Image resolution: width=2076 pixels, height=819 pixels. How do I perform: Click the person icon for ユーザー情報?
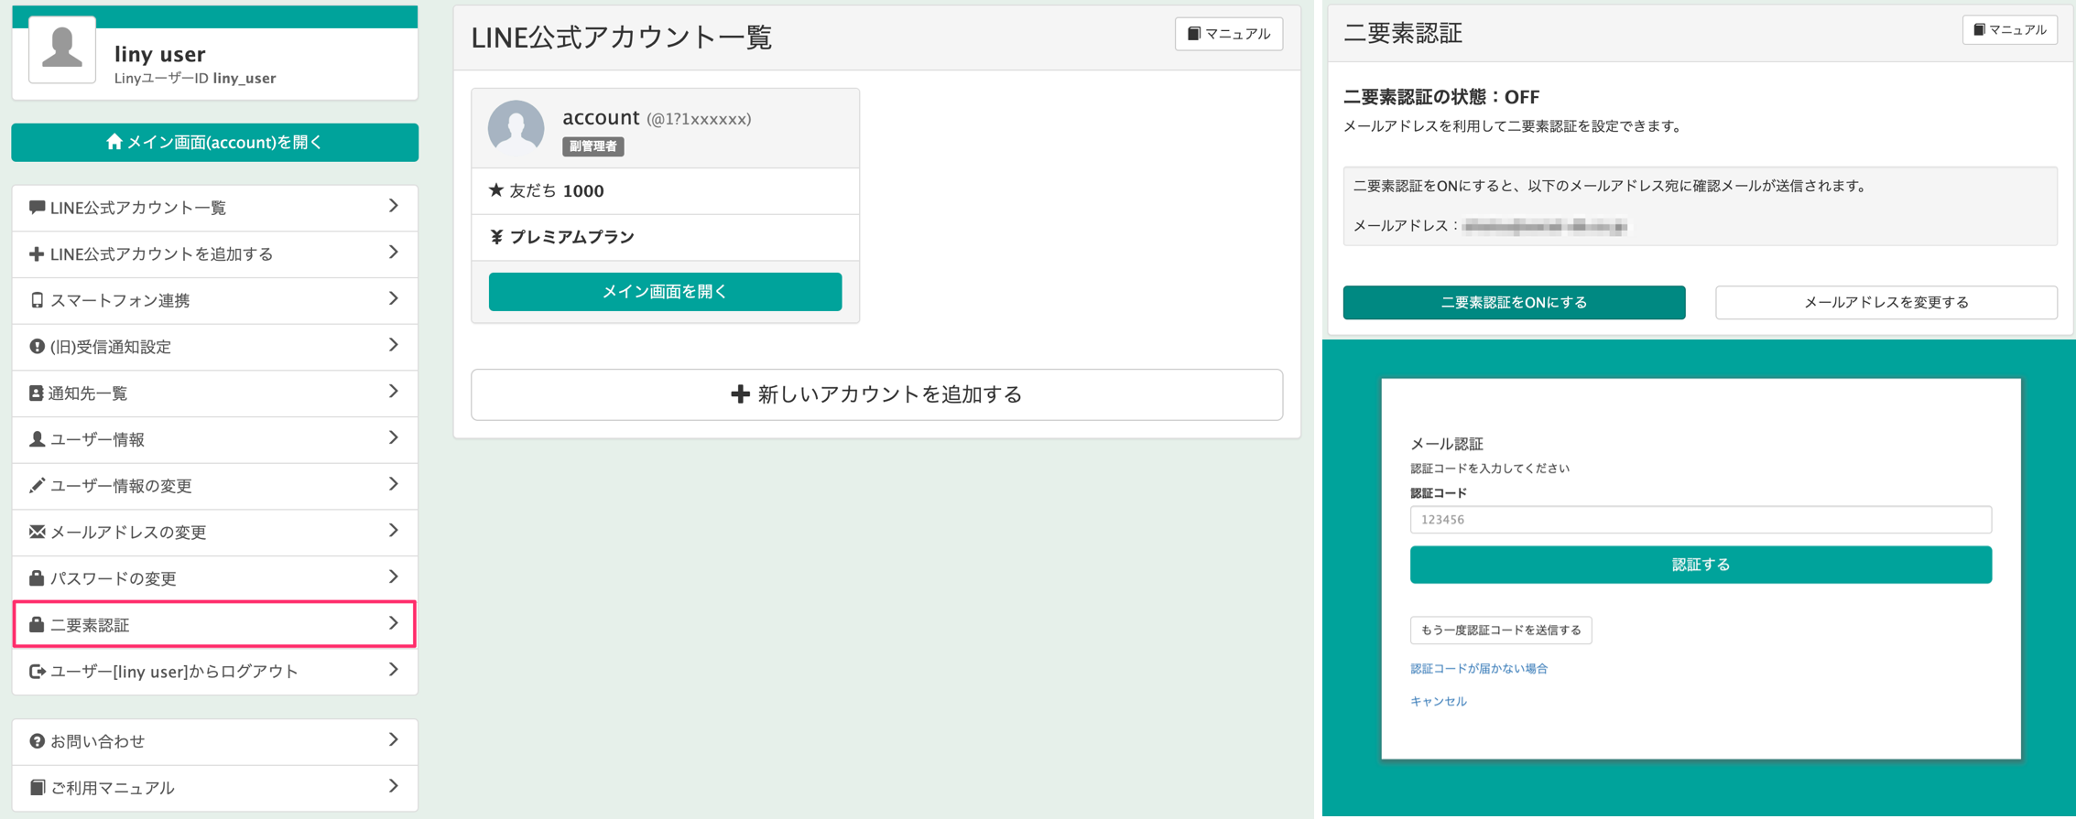click(37, 439)
